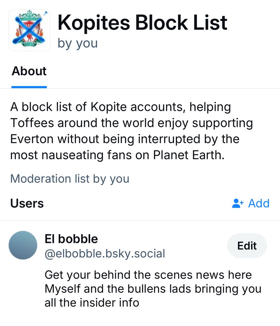
Task: Click the Users section heading
Action: pos(27,203)
